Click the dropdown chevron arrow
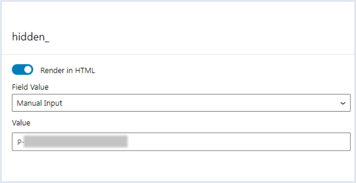 point(342,103)
